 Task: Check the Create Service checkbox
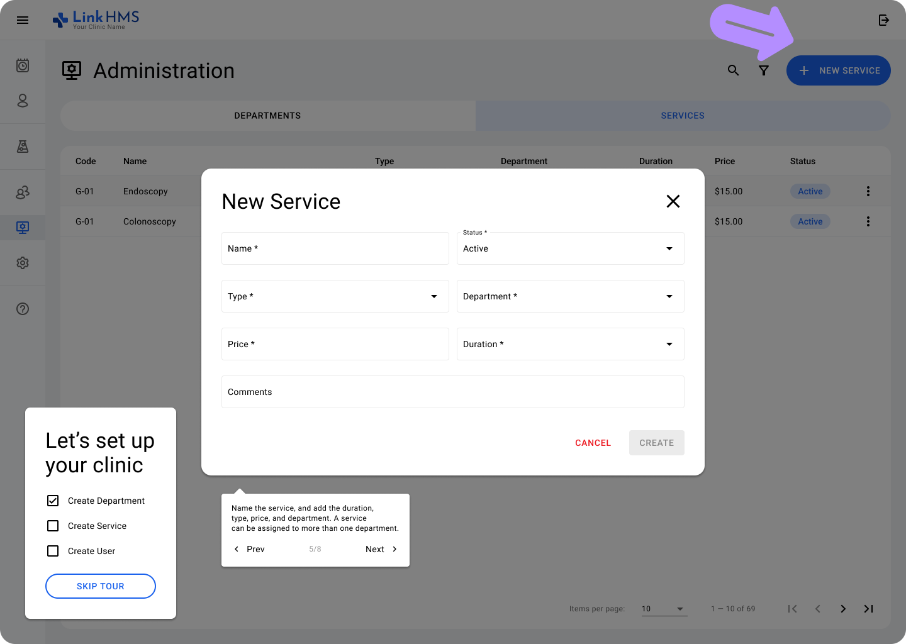(x=53, y=526)
